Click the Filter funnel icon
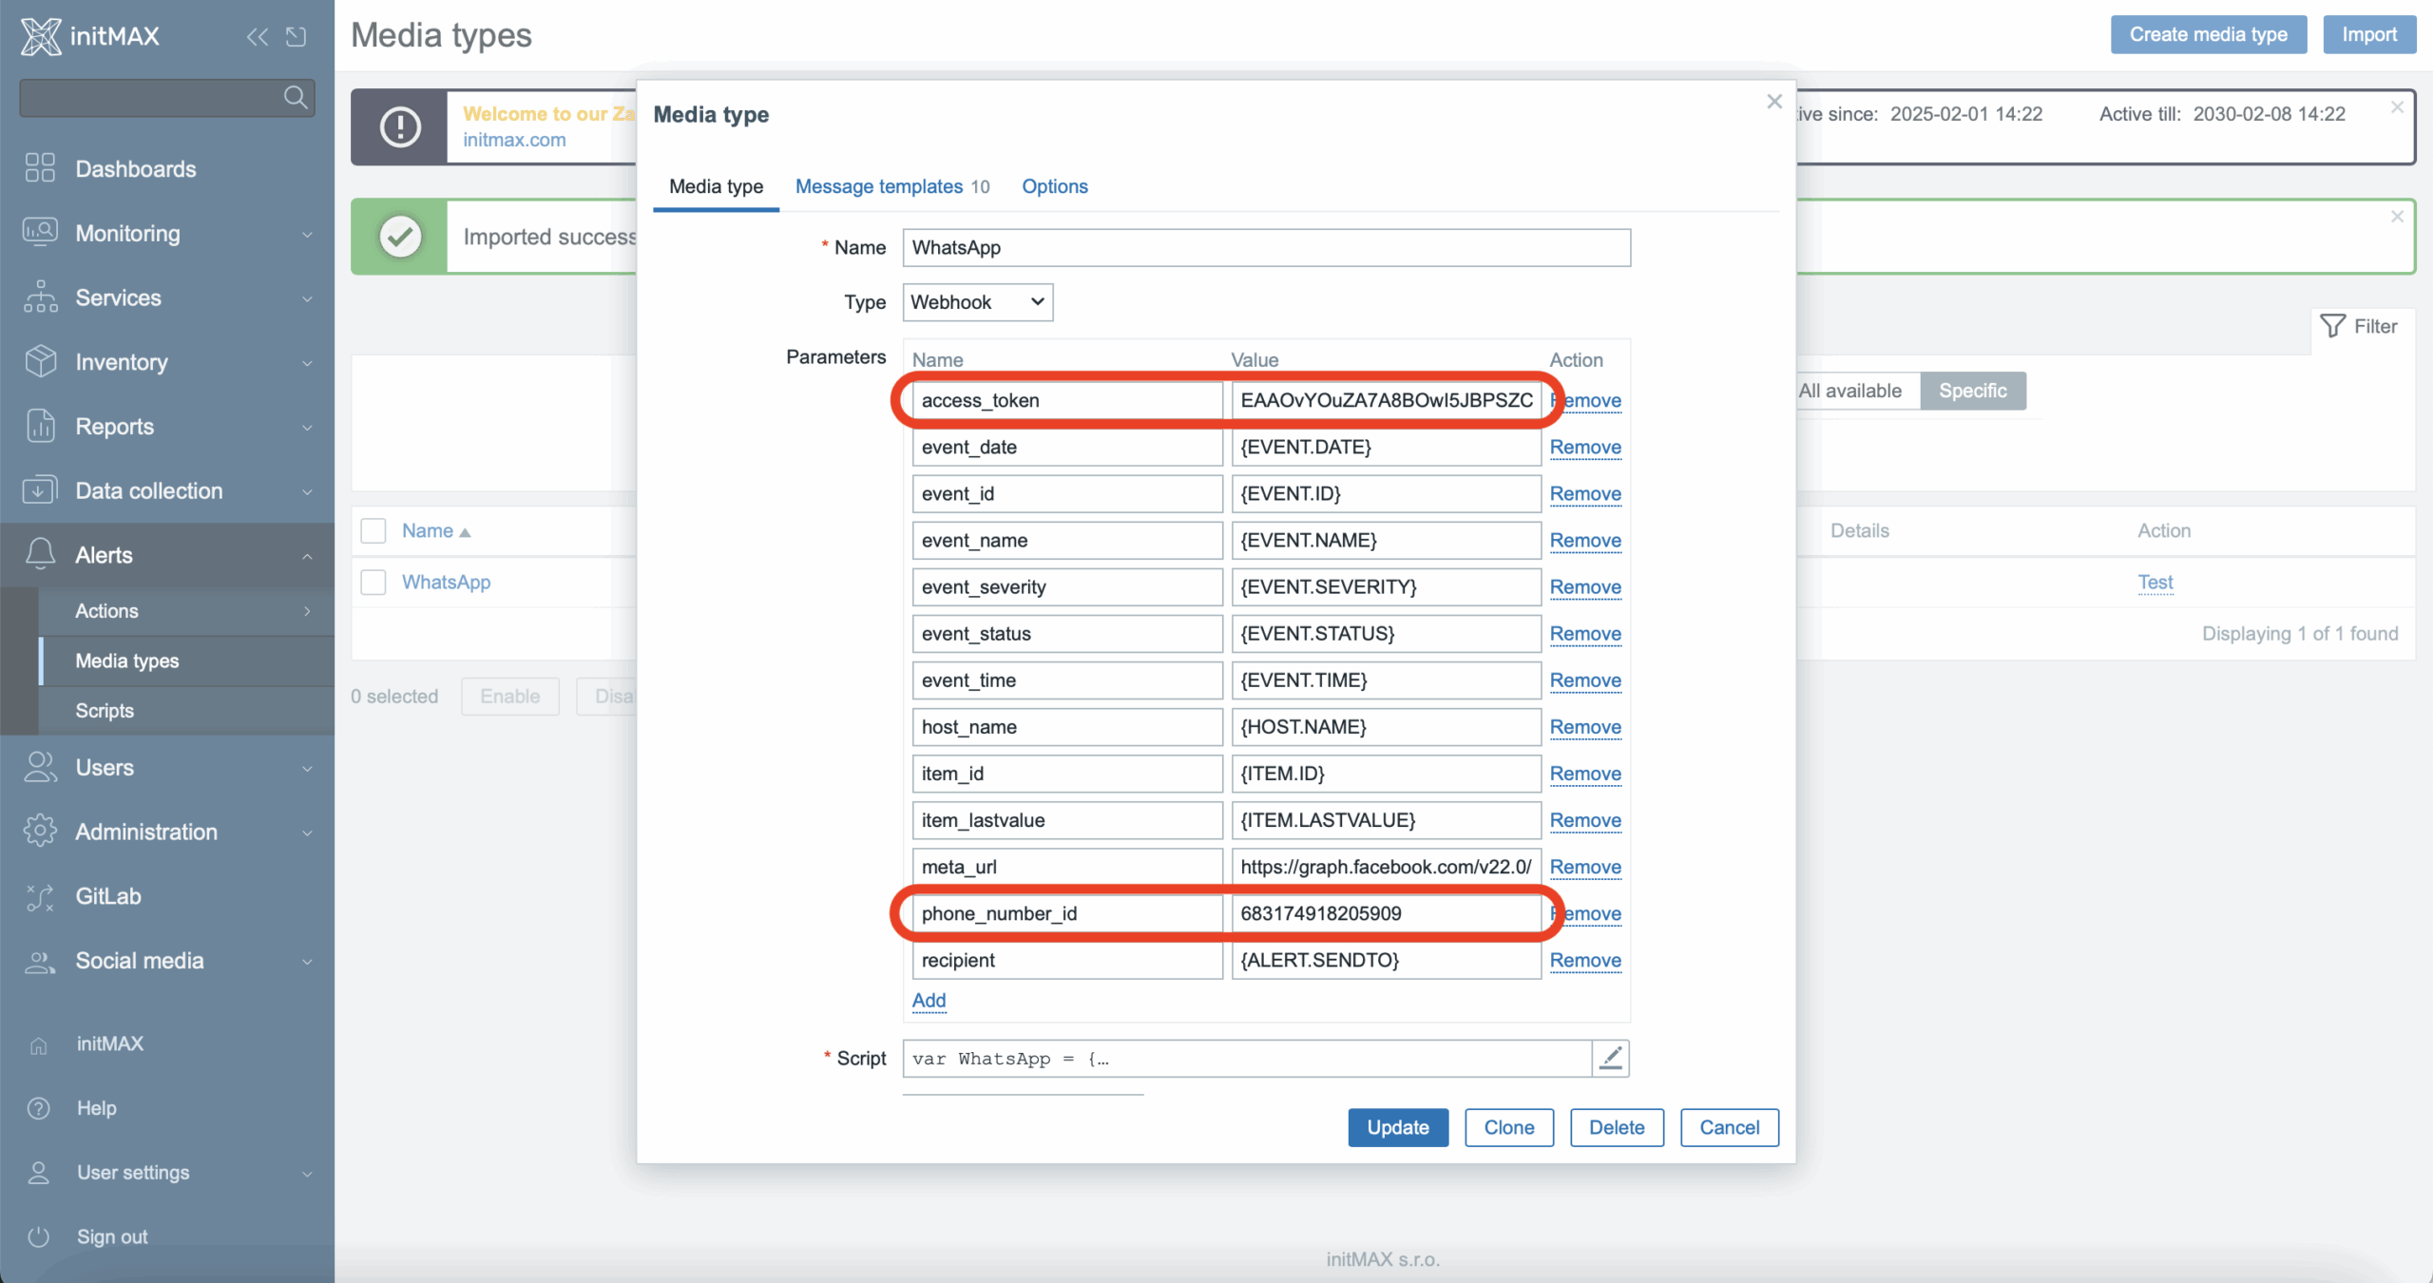 tap(2332, 326)
